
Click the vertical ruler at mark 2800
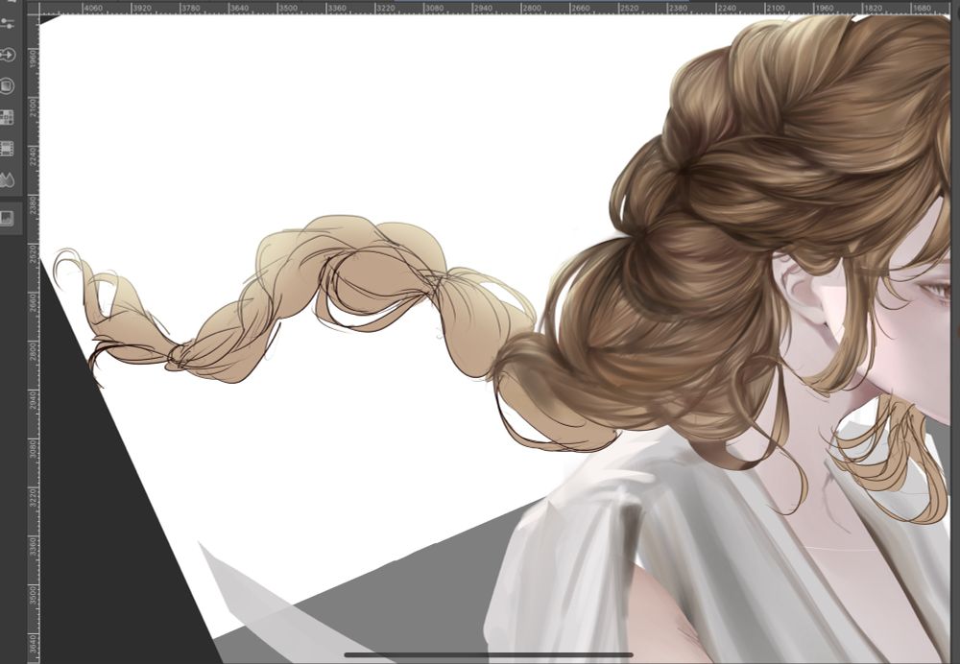pos(33,350)
